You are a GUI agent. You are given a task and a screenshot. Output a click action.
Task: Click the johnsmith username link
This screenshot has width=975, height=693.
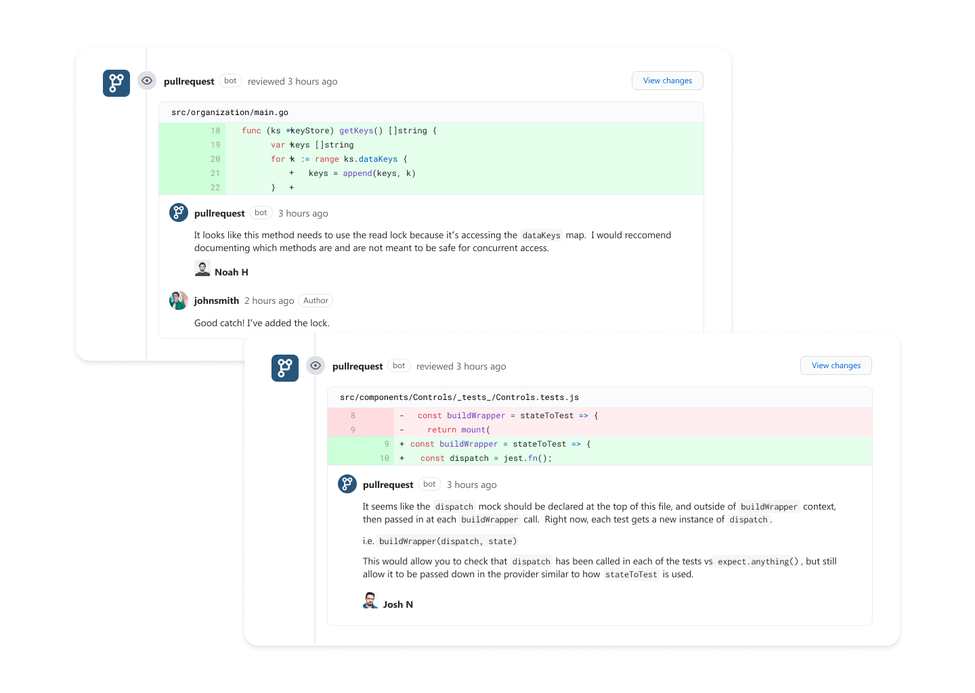click(x=217, y=300)
